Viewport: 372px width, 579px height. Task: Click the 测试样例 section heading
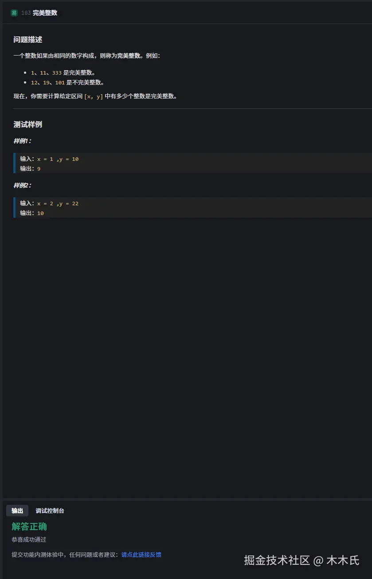tap(28, 124)
